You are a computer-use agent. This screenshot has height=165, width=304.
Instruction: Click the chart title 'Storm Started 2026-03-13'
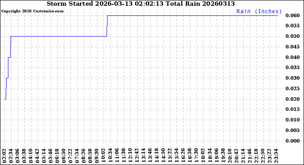(89, 4)
